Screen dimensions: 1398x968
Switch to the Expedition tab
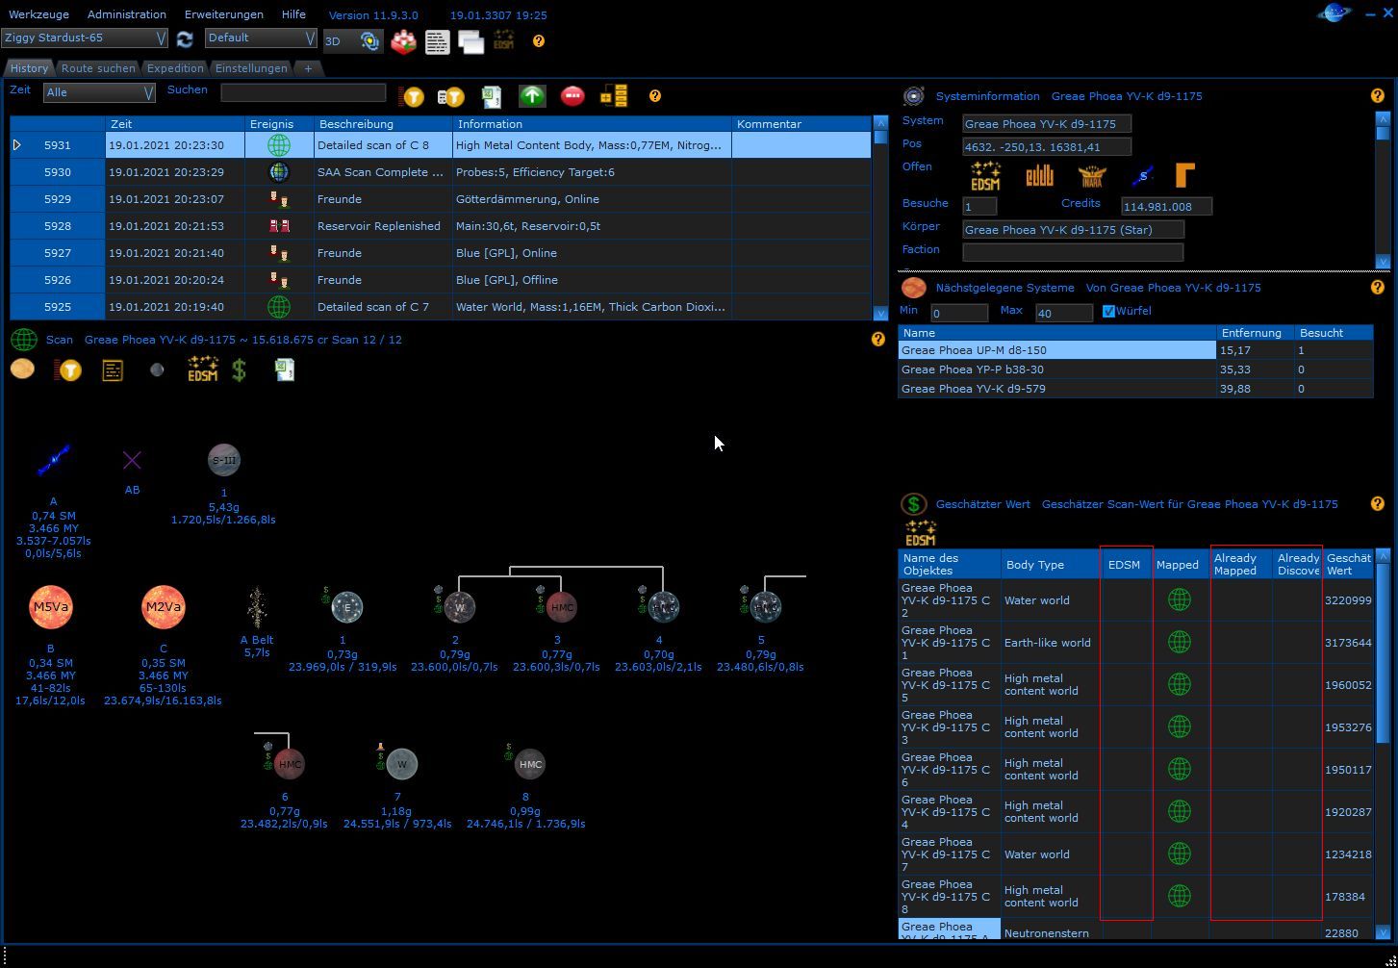pos(175,68)
